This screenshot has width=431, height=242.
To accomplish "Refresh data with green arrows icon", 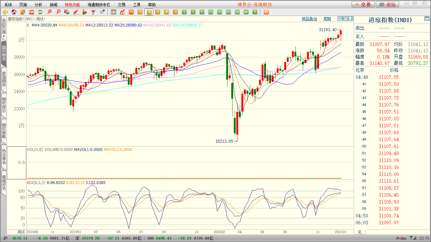I will coord(40,12).
